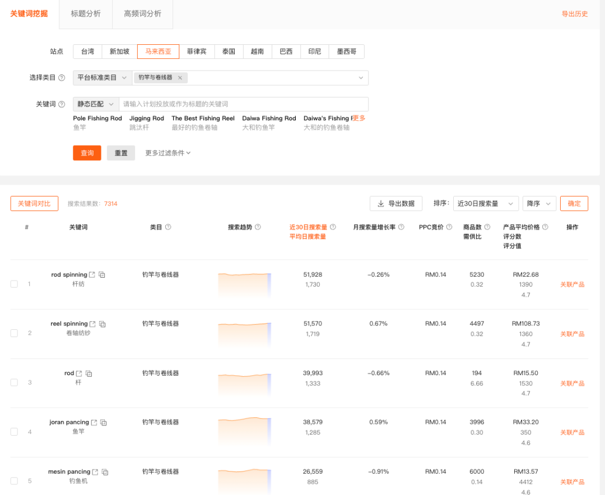
Task: Expand the category selection field arrow
Action: 361,77
